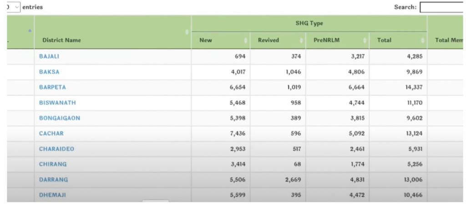466x205 pixels.
Task: Open the BAJALI district link
Action: pos(49,56)
